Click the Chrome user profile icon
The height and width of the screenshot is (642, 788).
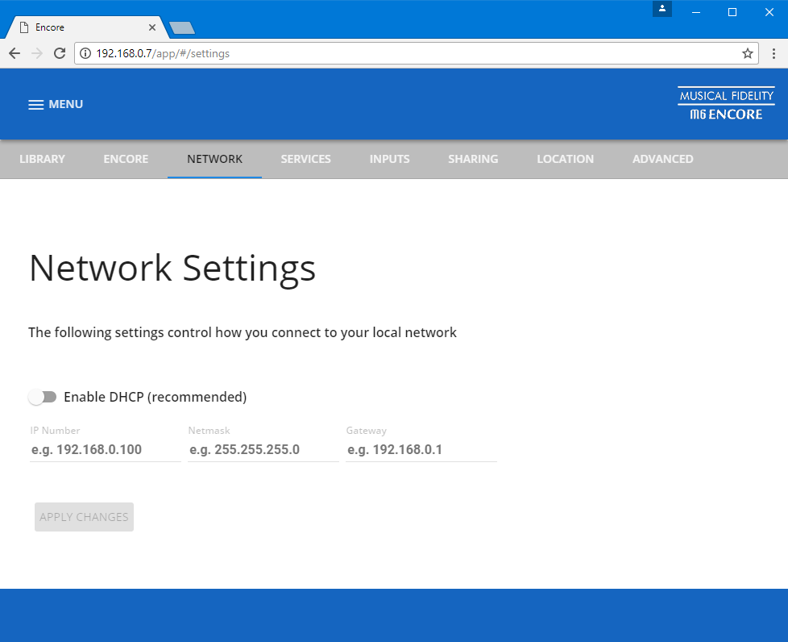tap(662, 9)
